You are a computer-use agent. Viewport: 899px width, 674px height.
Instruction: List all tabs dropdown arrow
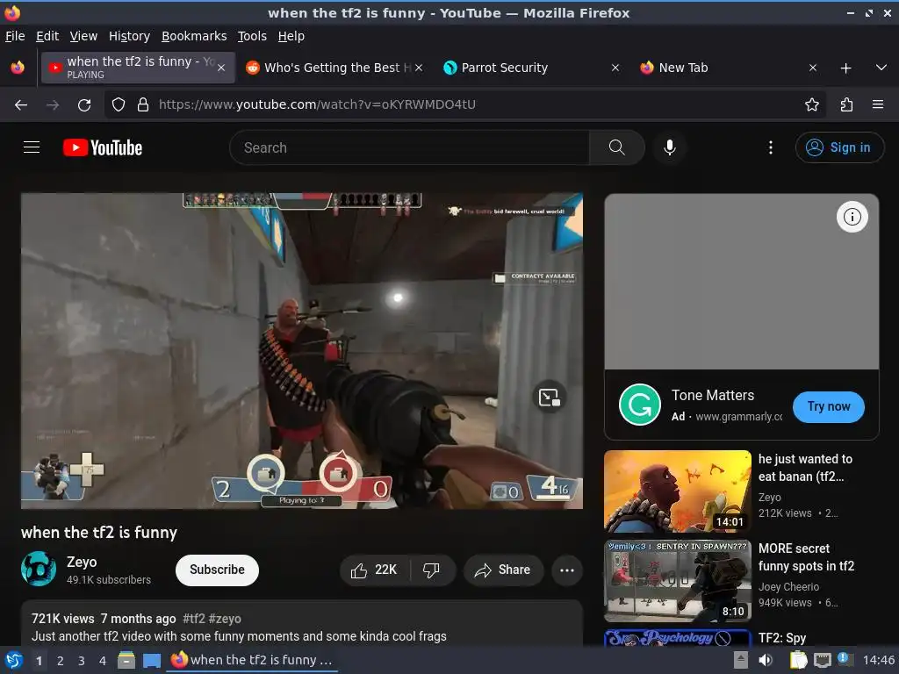[x=881, y=68]
